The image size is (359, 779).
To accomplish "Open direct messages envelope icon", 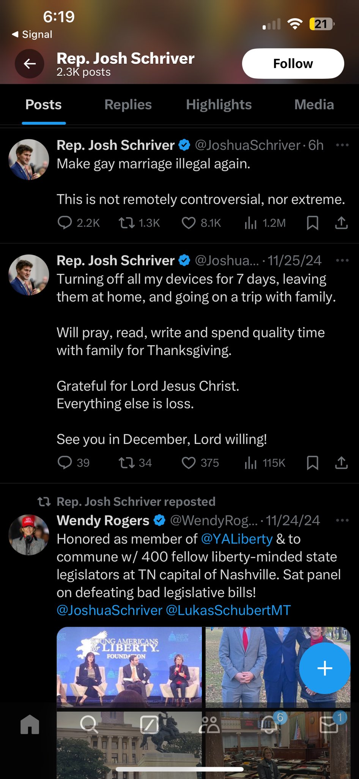I will click(329, 724).
